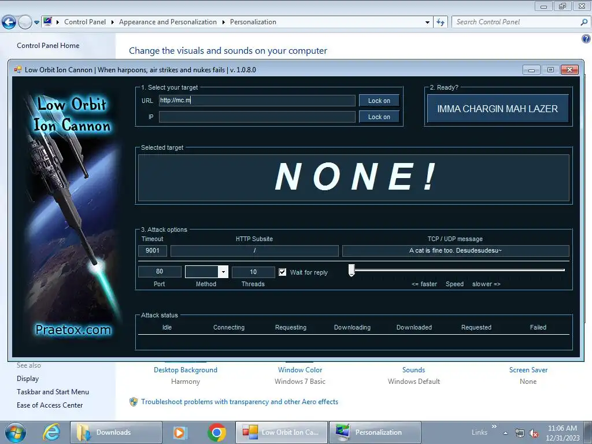Click shield icon beside Troubleshoot link
Viewport: 592px width, 444px height.
tap(134, 402)
